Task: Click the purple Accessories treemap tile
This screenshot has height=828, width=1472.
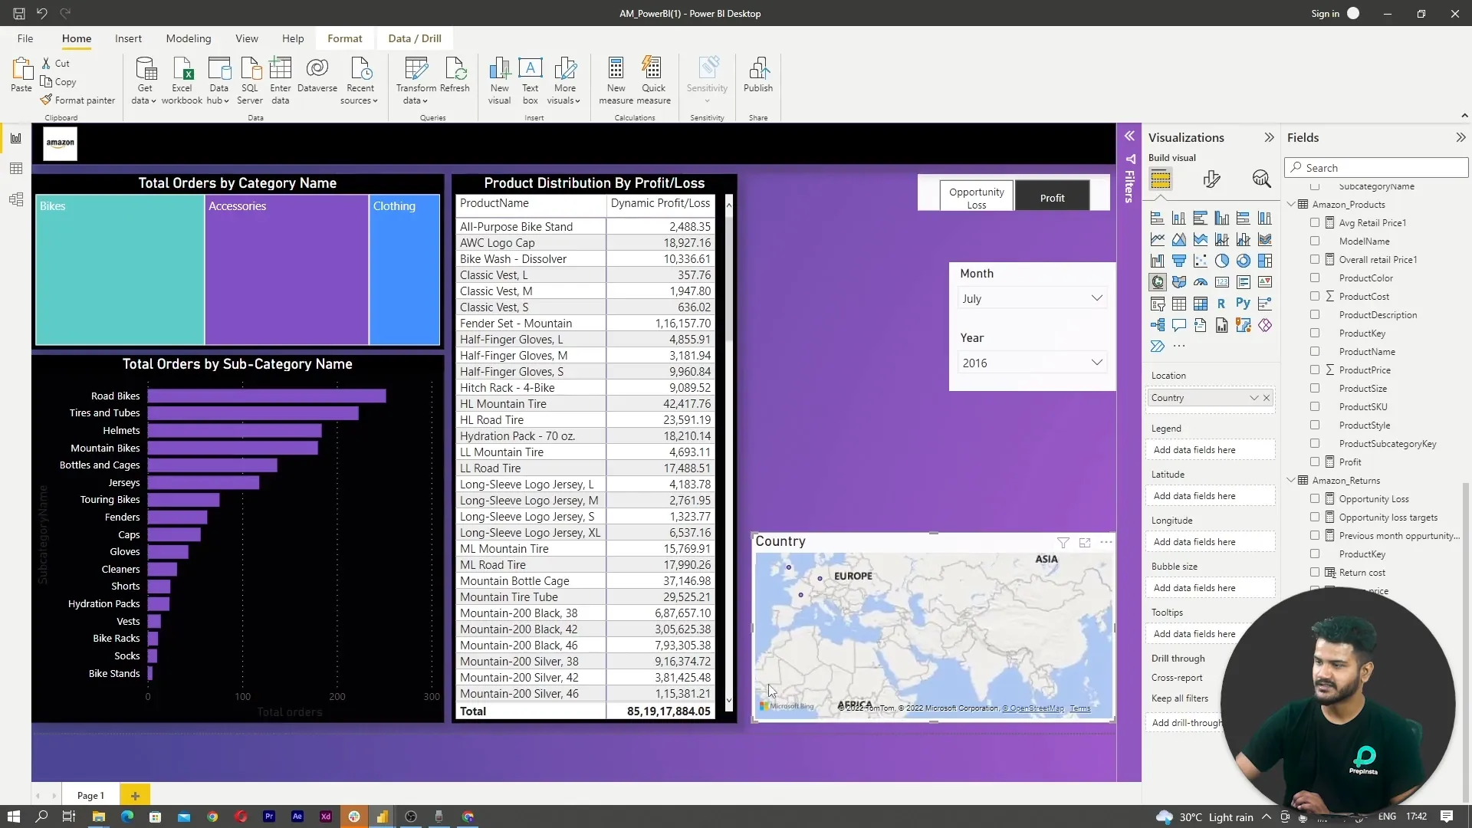Action: pos(286,268)
